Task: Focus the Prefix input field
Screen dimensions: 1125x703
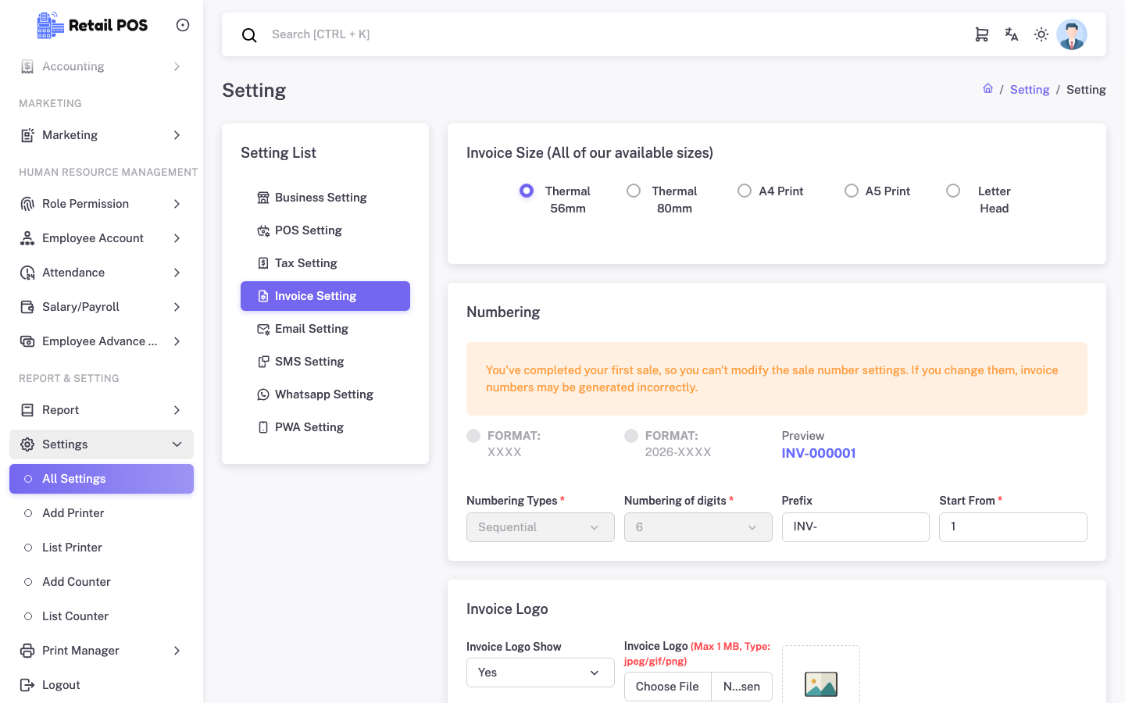Action: [x=855, y=527]
